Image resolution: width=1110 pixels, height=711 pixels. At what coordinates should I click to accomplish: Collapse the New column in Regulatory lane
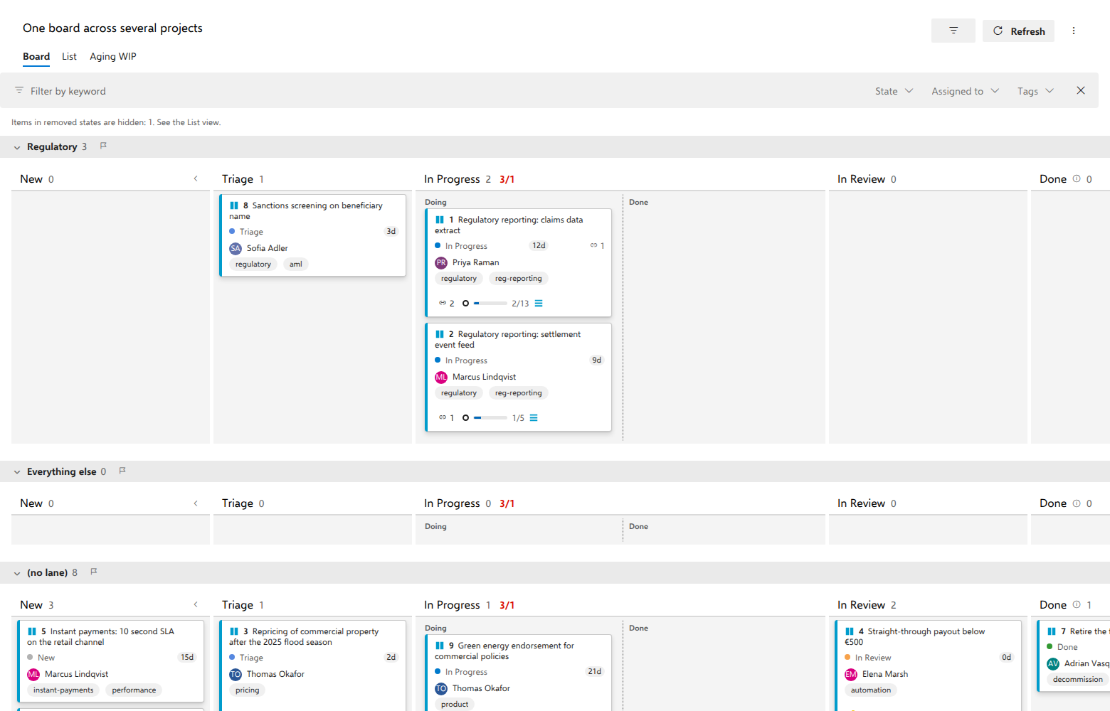point(196,178)
